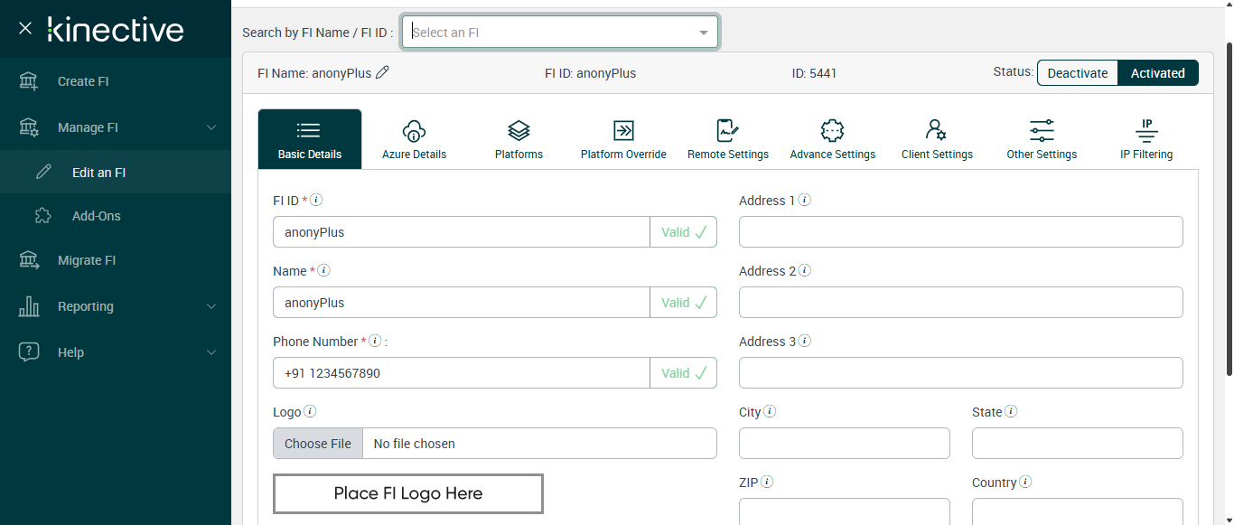Open Add-Ons in the sidebar
Screen dimensions: 1234x525
pyautogui.click(x=96, y=216)
